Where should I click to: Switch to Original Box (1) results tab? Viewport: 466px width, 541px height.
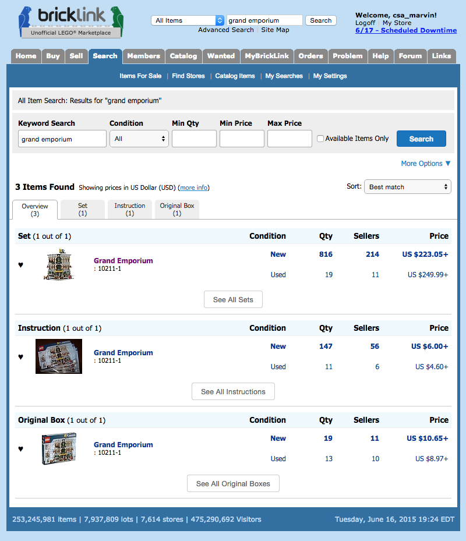click(x=177, y=209)
